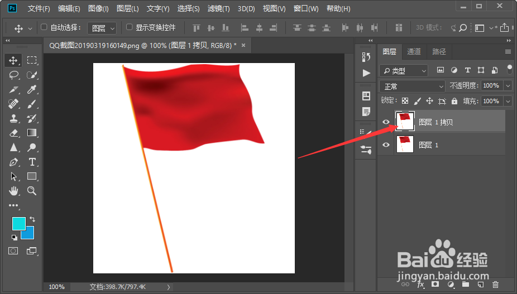Hide the 图层 1 layer

click(x=386, y=144)
